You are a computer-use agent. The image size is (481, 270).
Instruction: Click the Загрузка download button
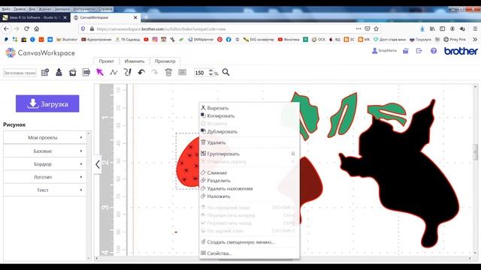tap(47, 103)
